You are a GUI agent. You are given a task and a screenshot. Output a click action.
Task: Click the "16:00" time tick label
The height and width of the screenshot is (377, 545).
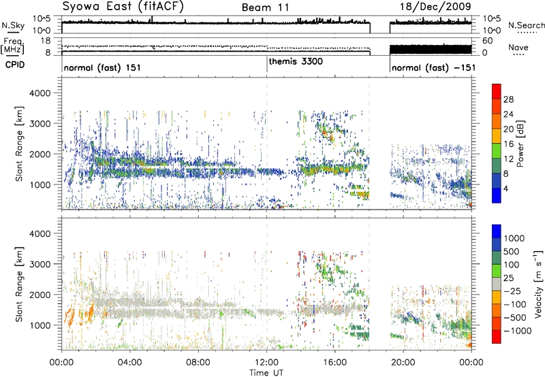pyautogui.click(x=334, y=363)
